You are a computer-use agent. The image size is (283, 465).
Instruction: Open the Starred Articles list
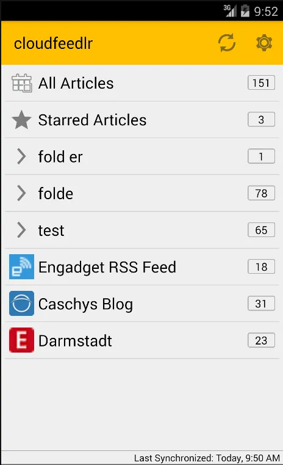pyautogui.click(x=142, y=120)
